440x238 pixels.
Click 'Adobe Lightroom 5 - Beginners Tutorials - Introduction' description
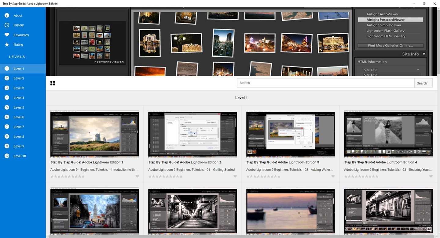point(94,170)
